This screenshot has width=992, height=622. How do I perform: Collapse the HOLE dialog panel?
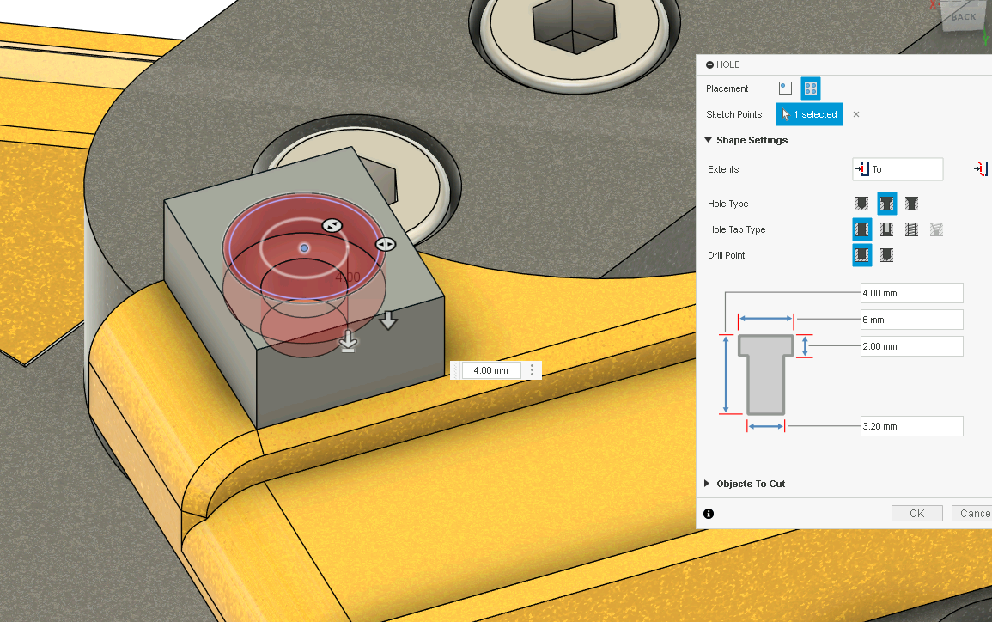click(709, 64)
